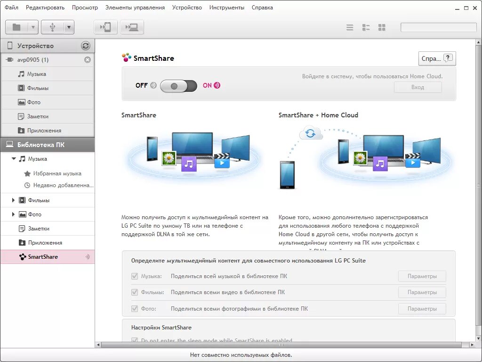Viewport: 482px width, 362px height.
Task: Click the horizontal scrollbar left arrow
Action: point(98,345)
